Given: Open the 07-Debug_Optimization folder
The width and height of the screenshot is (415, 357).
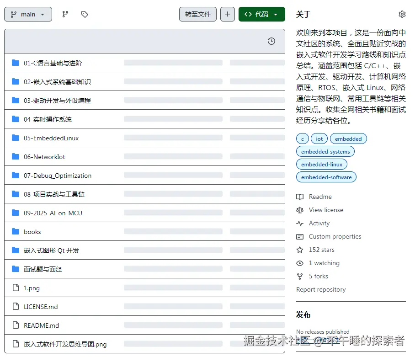Looking at the screenshot, I should [x=58, y=176].
